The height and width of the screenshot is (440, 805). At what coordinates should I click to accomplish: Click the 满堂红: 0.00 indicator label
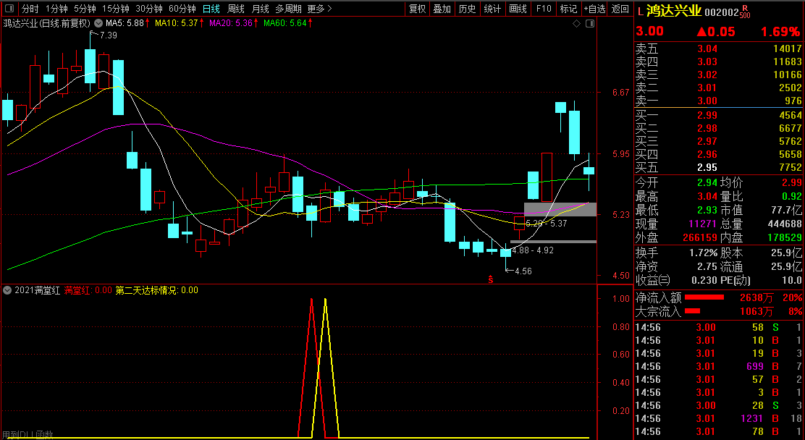click(88, 290)
